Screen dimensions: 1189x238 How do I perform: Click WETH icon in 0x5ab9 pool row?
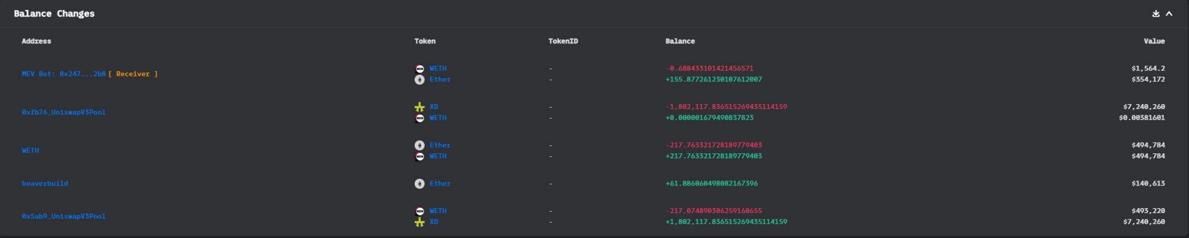coord(420,211)
